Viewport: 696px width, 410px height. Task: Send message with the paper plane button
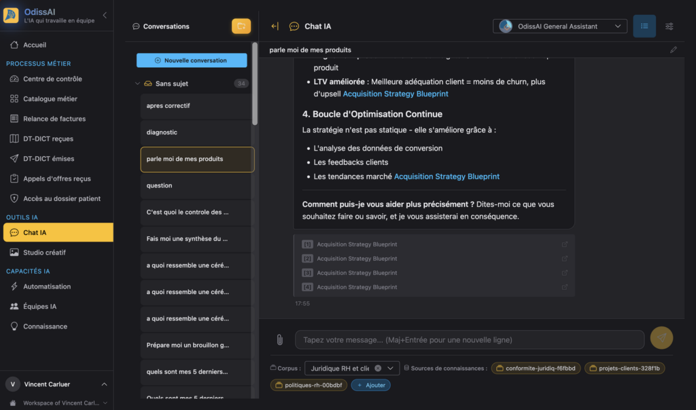point(661,338)
